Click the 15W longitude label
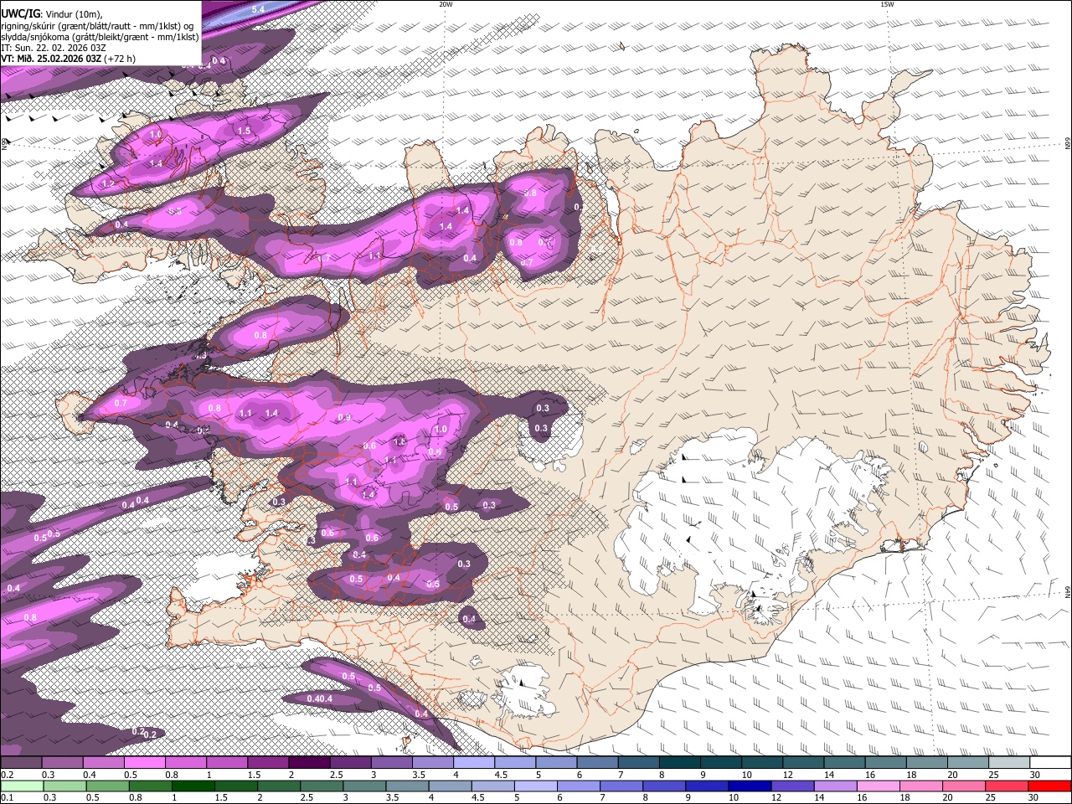Screen dimensions: 1072x804 [x=887, y=4]
